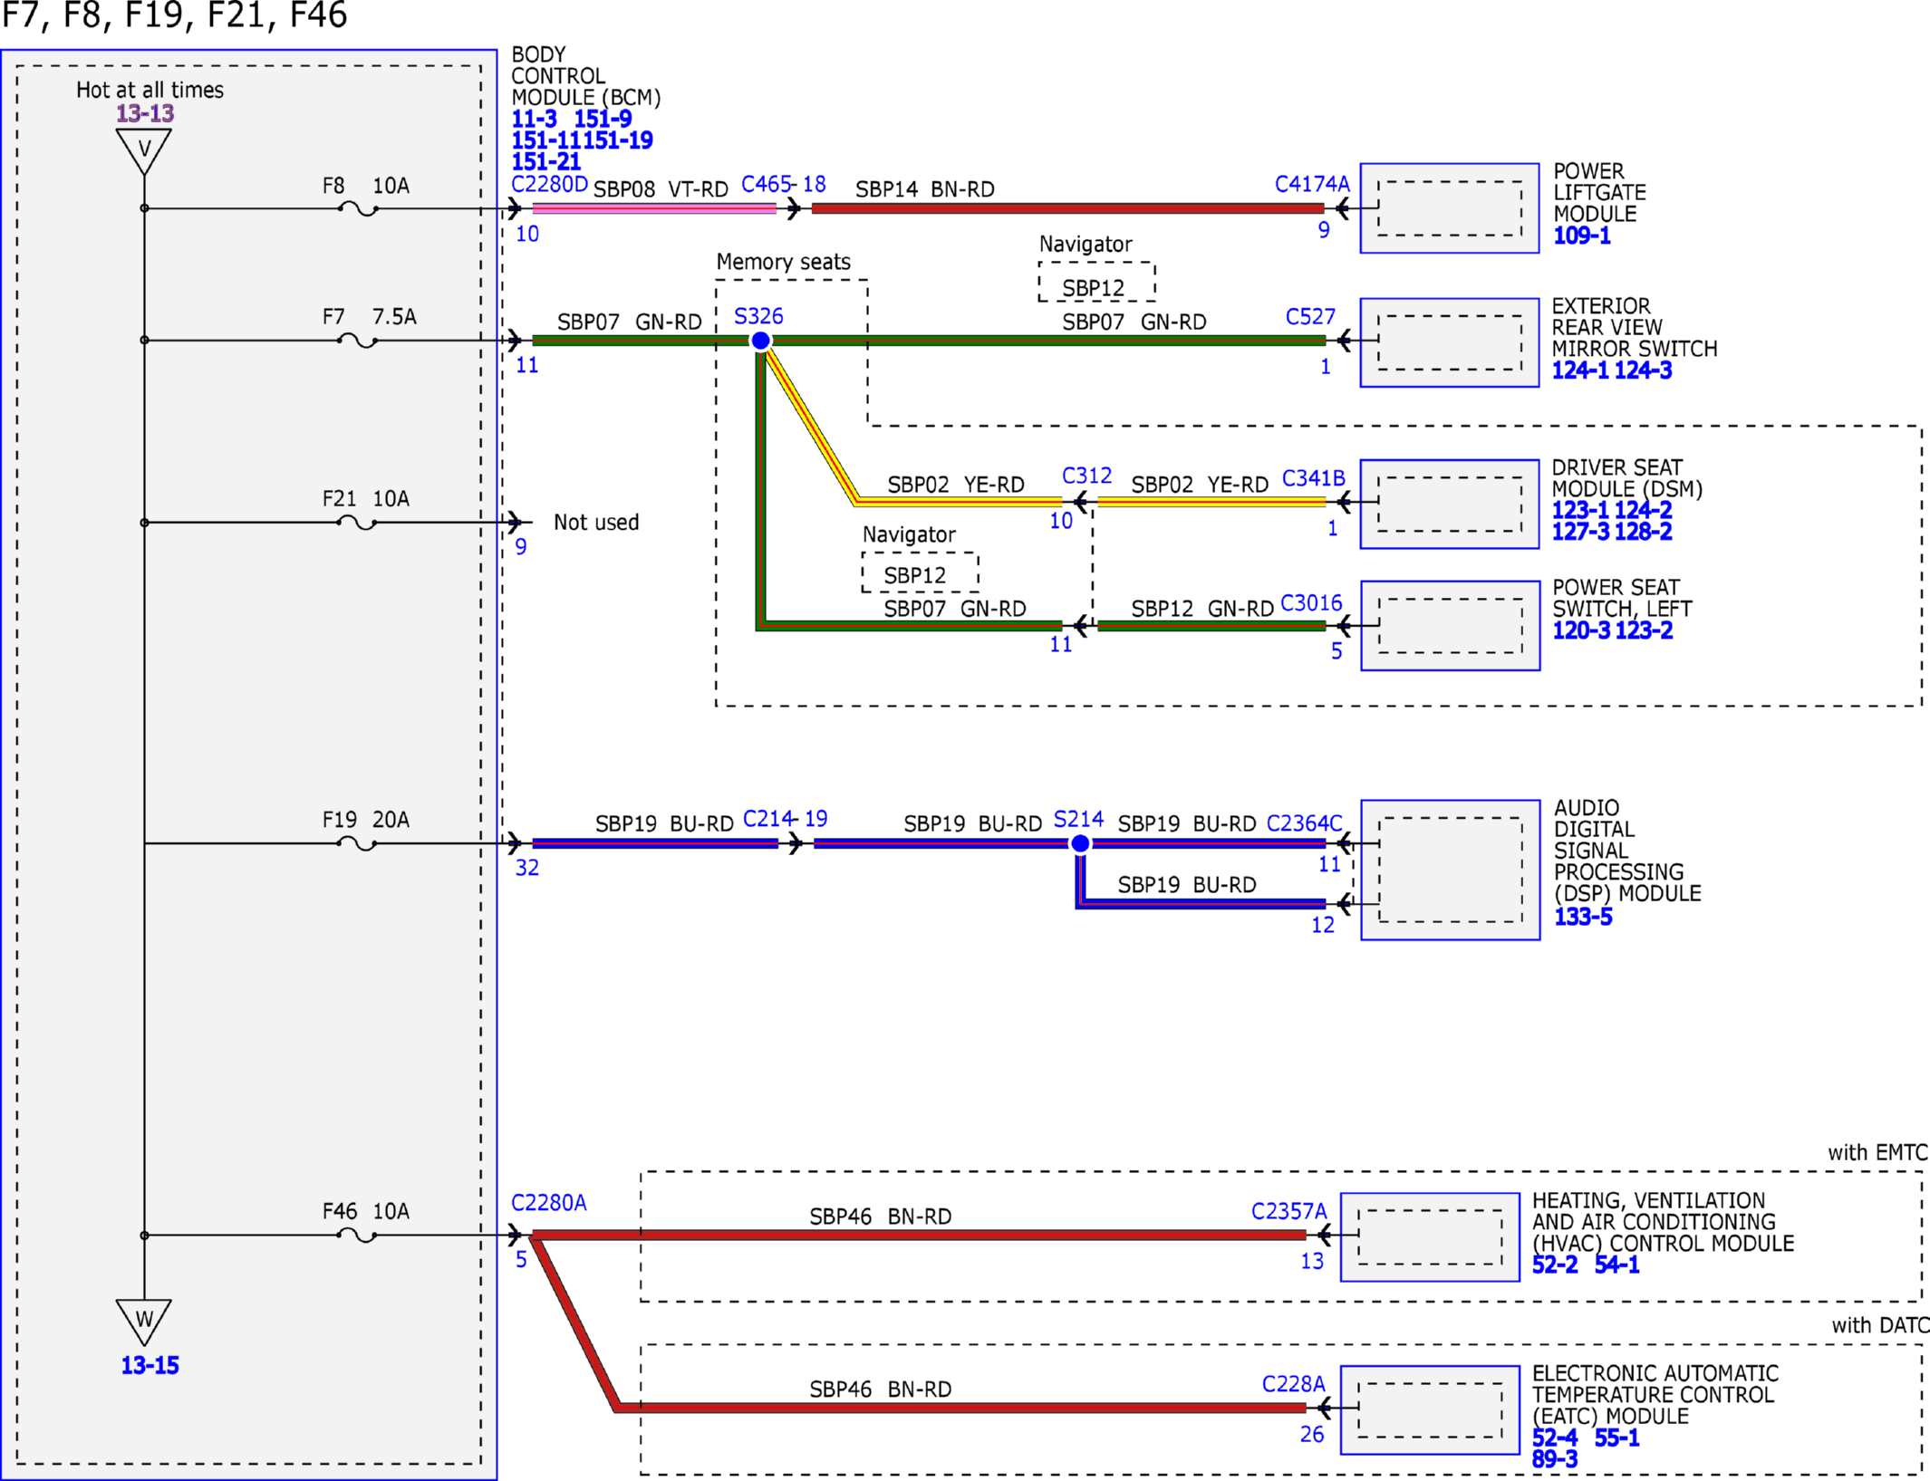Open EATC module link 89-3

click(x=1555, y=1459)
